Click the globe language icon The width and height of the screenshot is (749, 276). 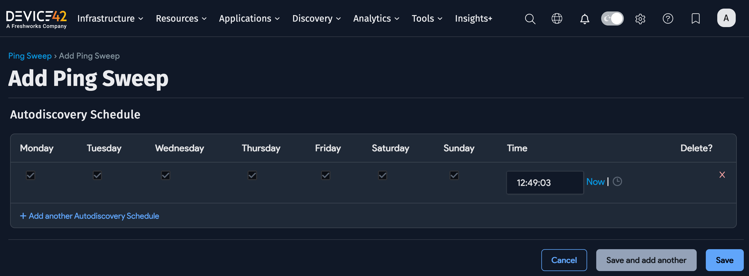pyautogui.click(x=557, y=18)
